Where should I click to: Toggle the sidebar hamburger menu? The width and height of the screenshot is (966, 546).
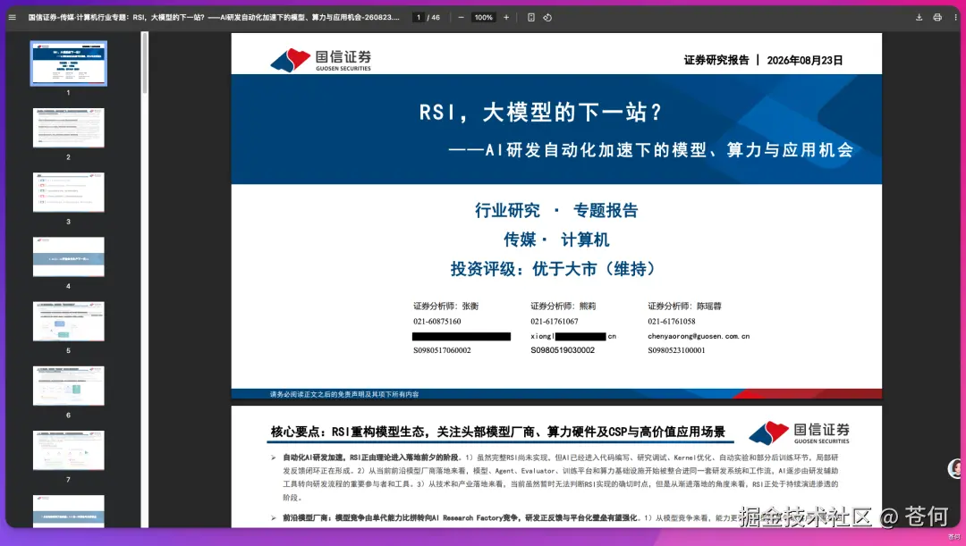(13, 17)
